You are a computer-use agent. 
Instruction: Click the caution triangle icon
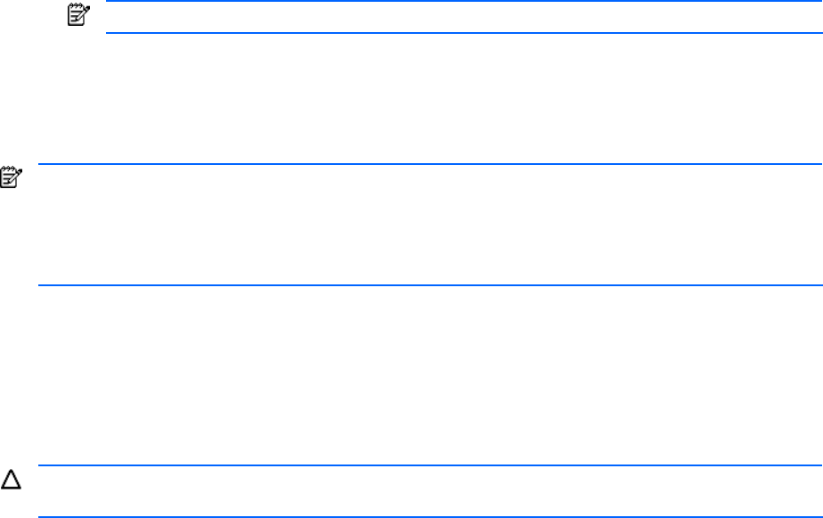click(x=11, y=480)
